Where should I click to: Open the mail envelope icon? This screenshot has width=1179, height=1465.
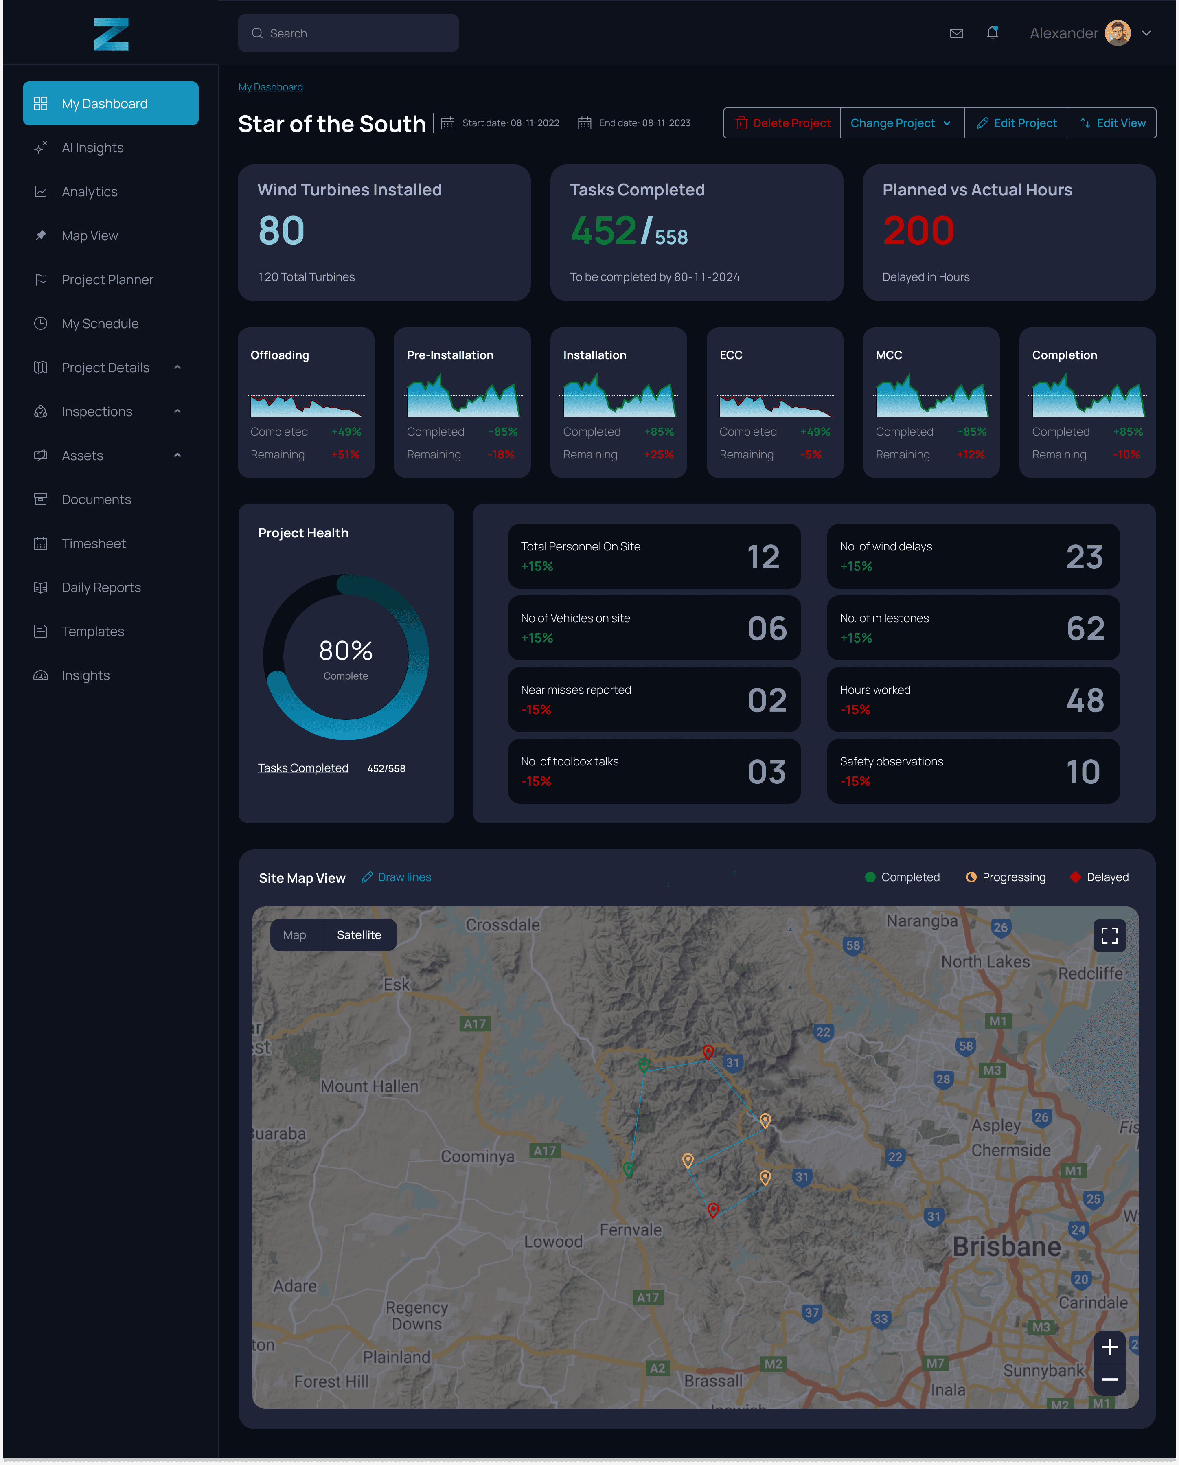pos(956,33)
